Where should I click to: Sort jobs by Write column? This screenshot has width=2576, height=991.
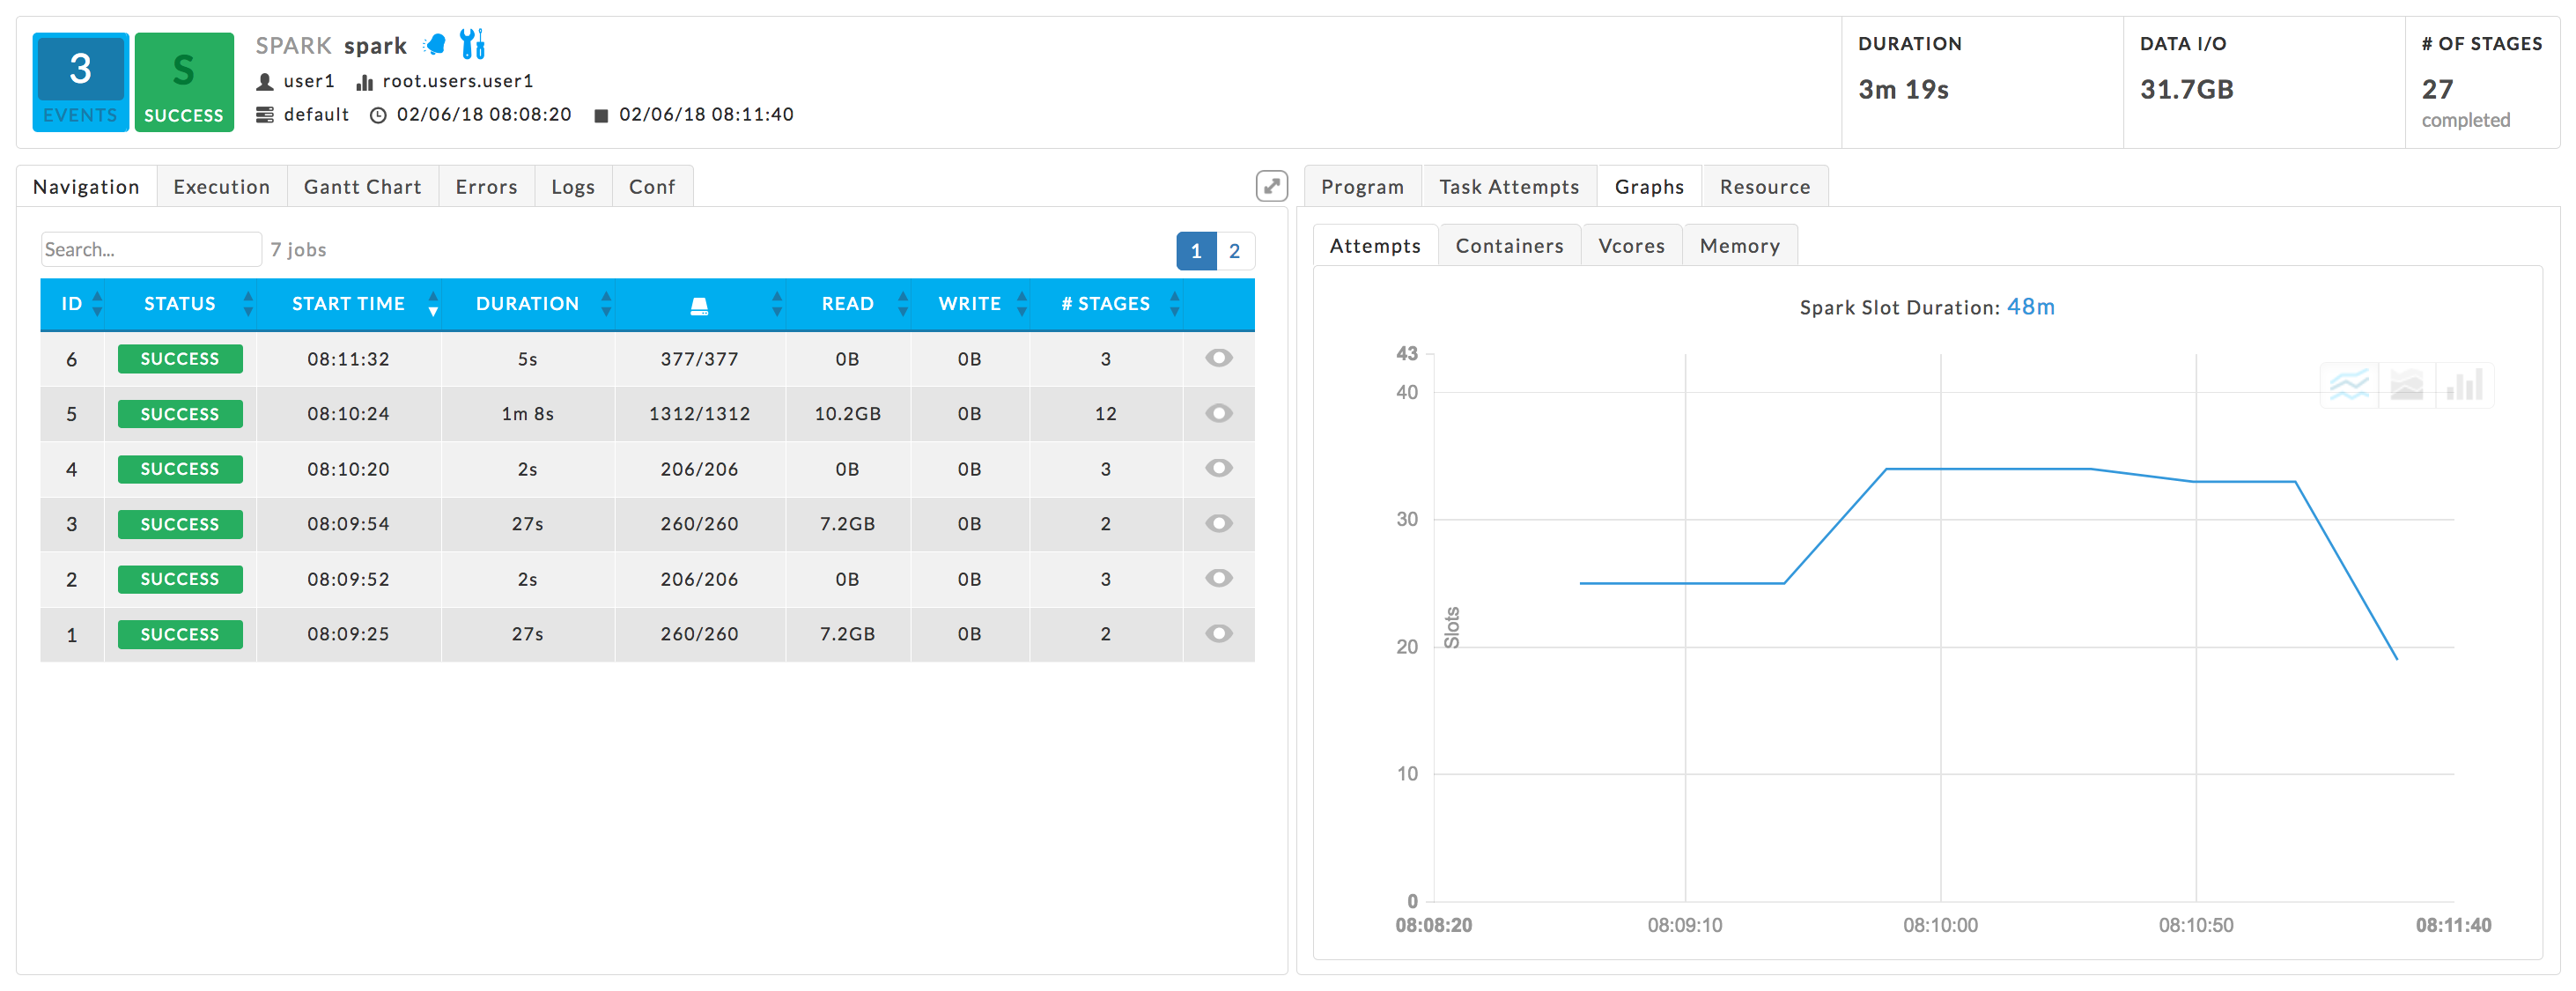(x=969, y=304)
